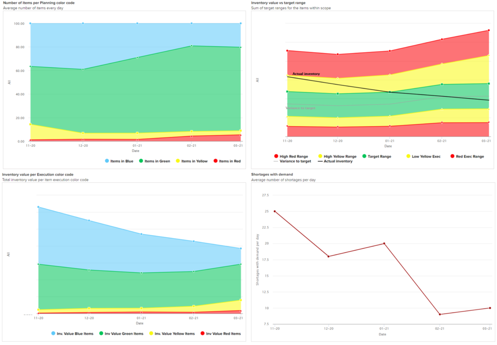Screen dimensions: 497x345
Task: Select the 02-21 point on Shortages line
Action: 440,314
